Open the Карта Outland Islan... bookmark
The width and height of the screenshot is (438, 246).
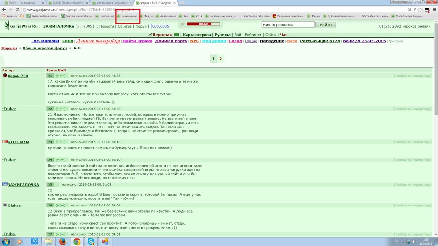tap(42, 16)
